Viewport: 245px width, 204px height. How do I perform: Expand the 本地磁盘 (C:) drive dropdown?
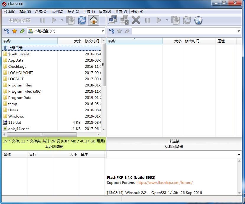coord(103,31)
